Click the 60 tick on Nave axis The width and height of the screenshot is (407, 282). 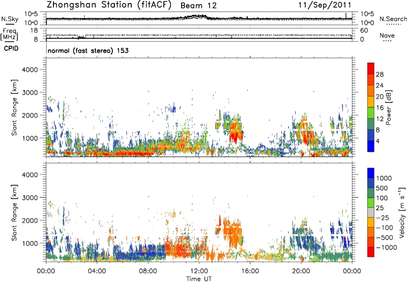click(364, 31)
